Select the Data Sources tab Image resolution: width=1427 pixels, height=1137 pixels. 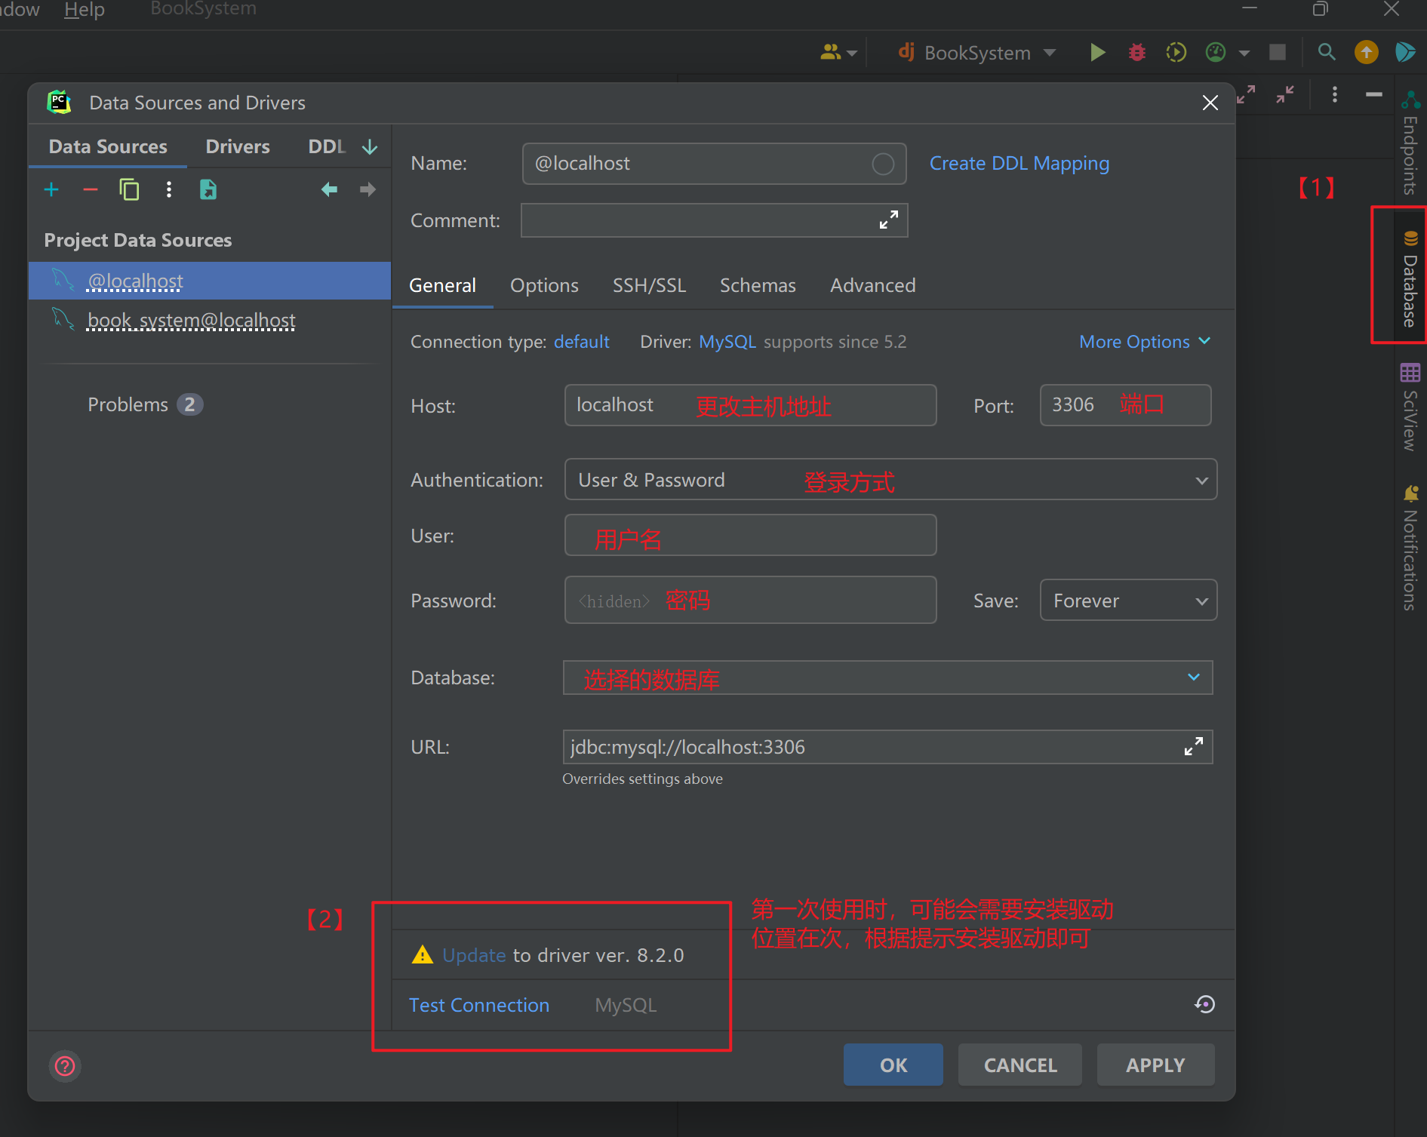[108, 146]
